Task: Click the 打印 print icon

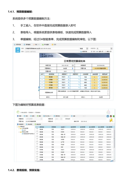Action: coord(52,45)
